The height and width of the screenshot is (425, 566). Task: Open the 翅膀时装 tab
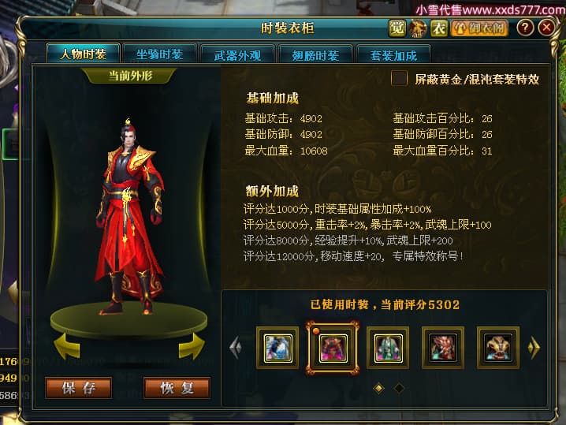pos(315,55)
